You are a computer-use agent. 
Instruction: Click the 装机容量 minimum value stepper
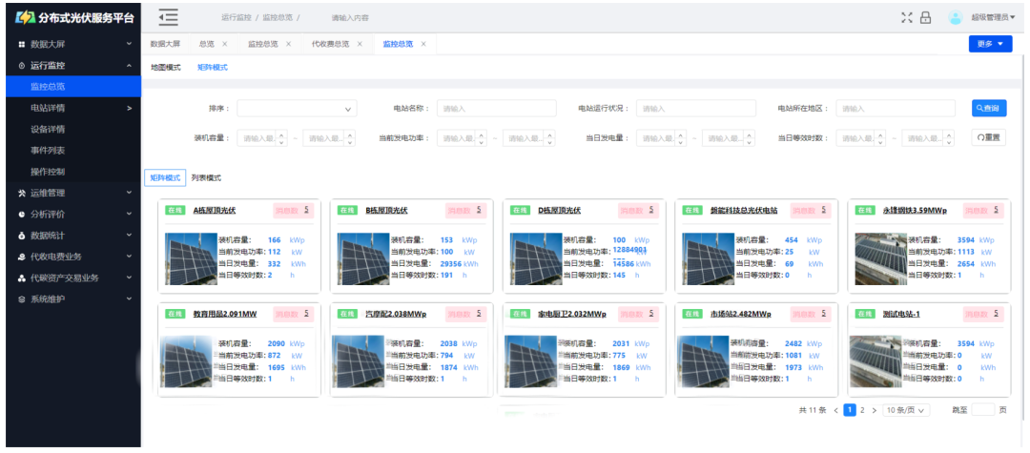pos(281,138)
